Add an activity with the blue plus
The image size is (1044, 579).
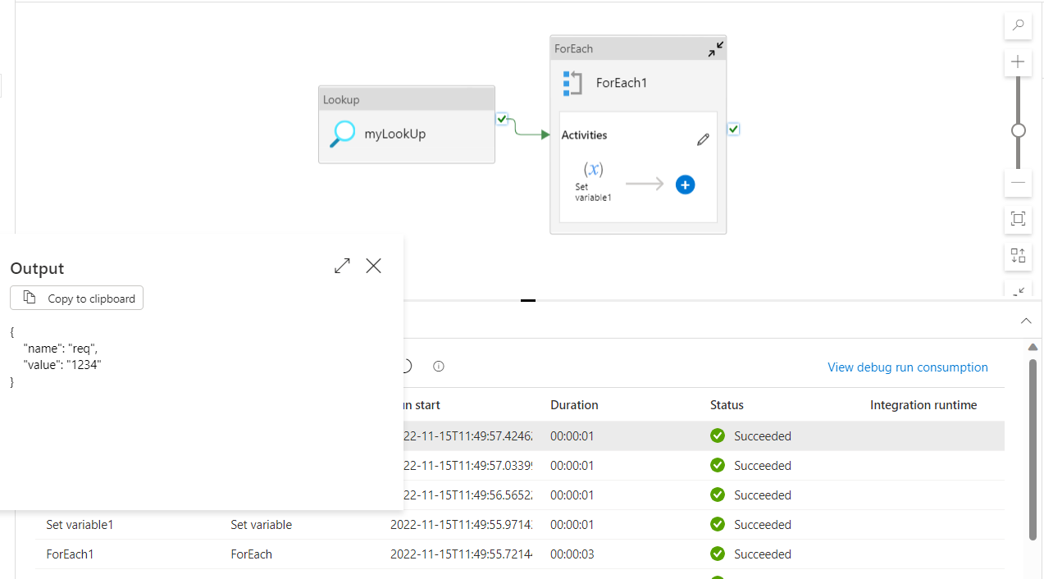point(686,185)
